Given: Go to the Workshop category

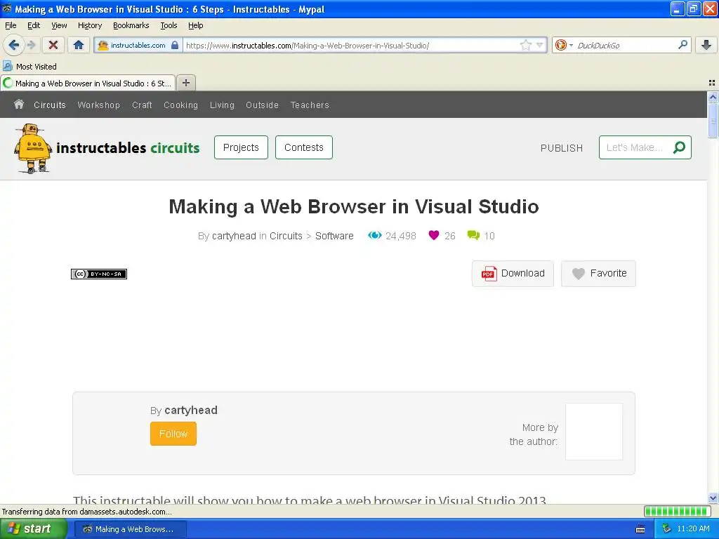Looking at the screenshot, I should coord(98,105).
